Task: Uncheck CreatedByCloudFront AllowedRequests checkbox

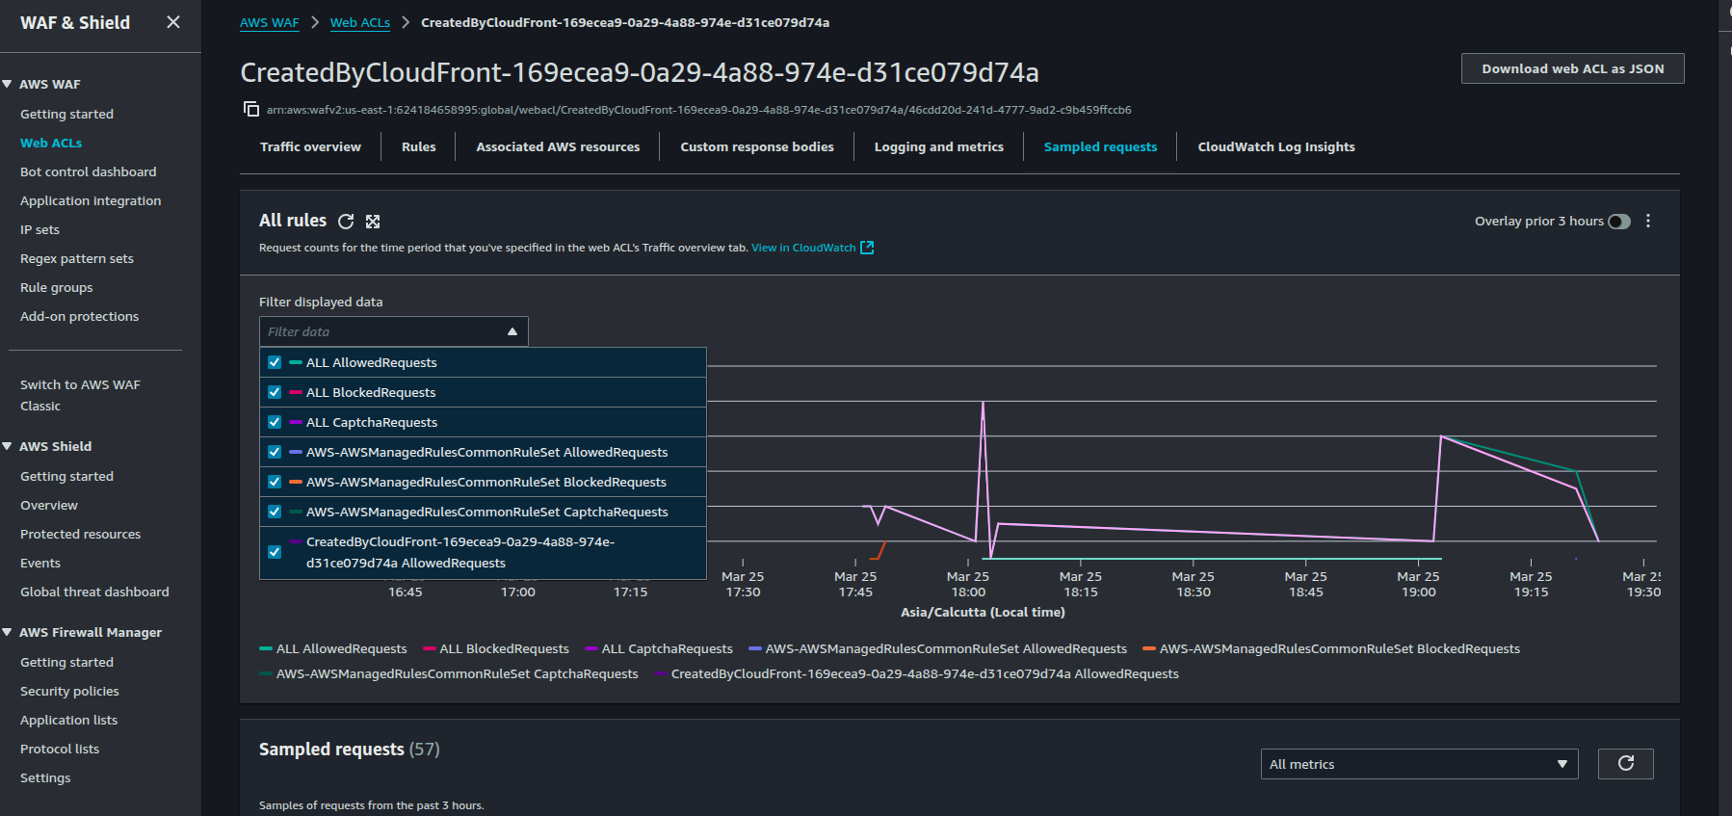Action: (275, 552)
